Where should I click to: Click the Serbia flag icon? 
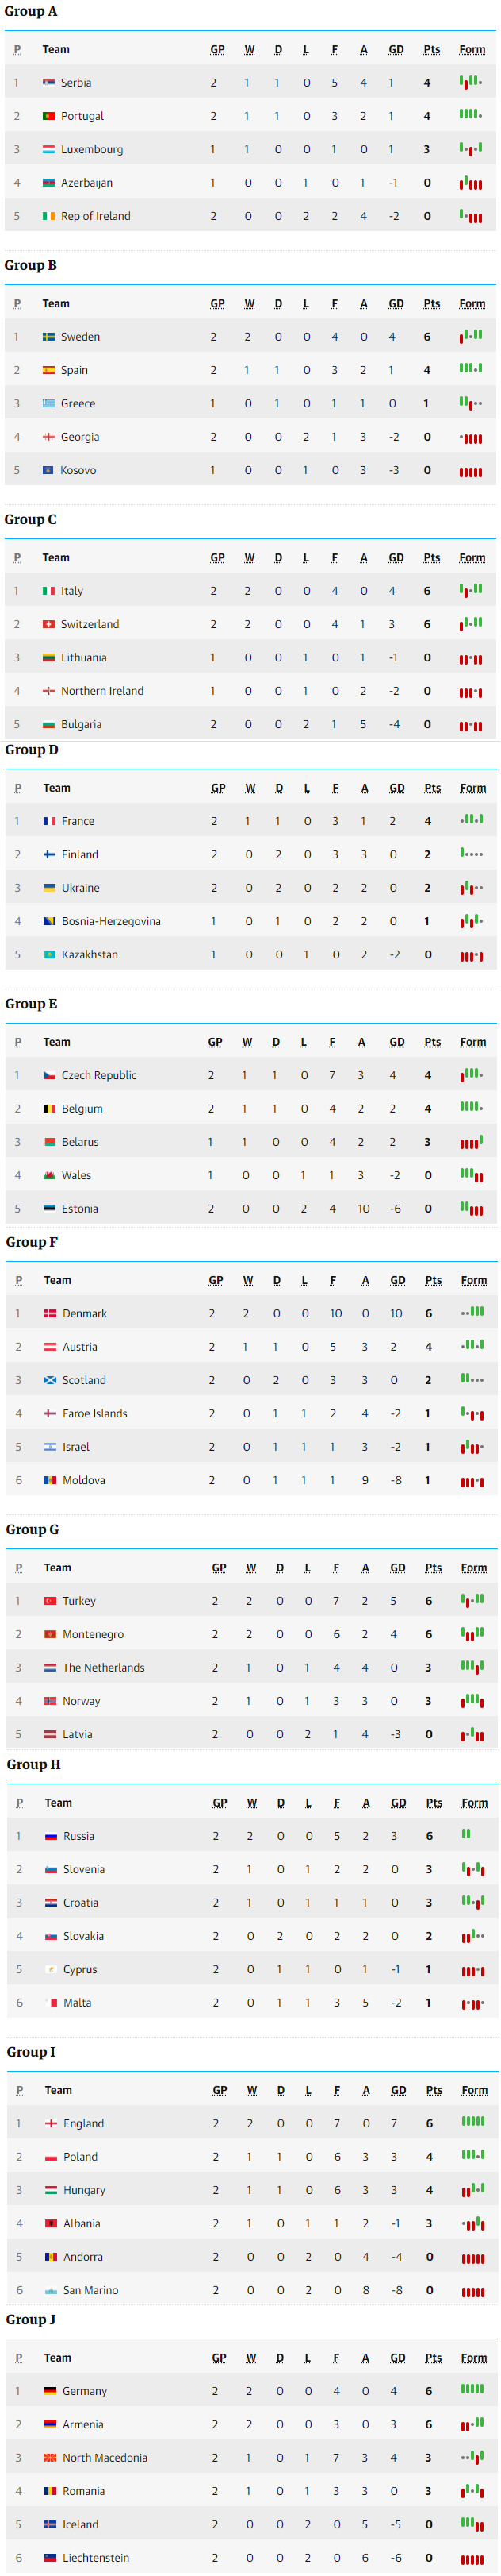[49, 83]
